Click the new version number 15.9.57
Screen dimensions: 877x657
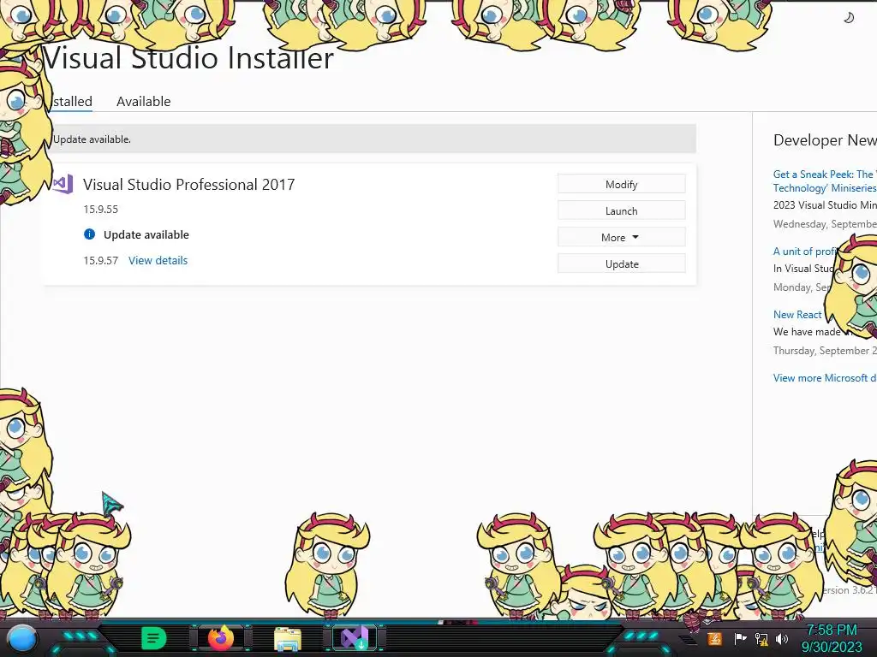101,260
